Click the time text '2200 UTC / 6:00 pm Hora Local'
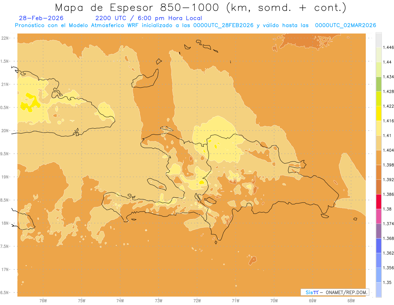This screenshot has height=305, width=394. tap(149, 18)
